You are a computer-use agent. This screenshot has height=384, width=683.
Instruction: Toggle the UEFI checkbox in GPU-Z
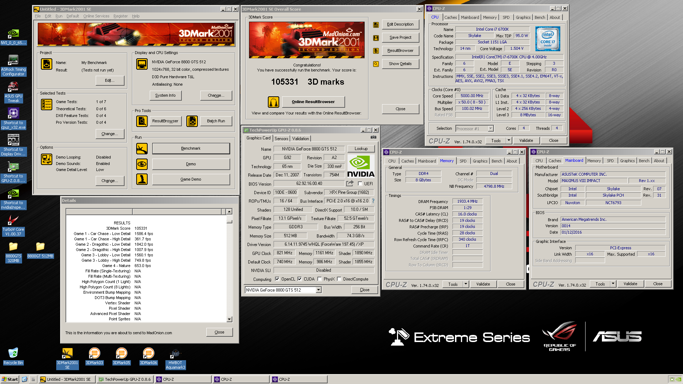pyautogui.click(x=360, y=184)
